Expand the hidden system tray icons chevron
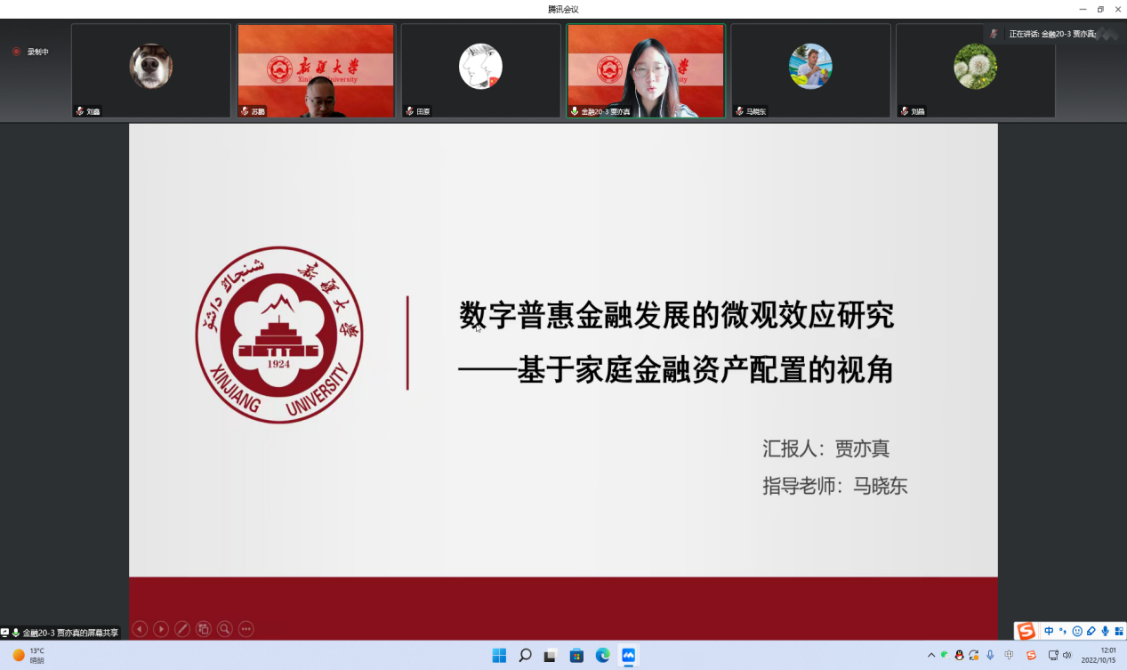Image resolution: width=1127 pixels, height=670 pixels. pos(931,656)
